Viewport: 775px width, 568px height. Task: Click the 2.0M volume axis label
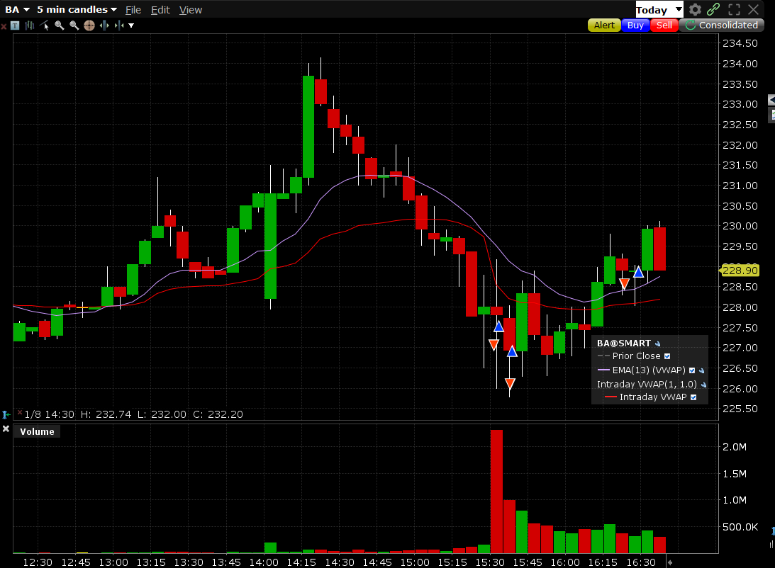coord(735,447)
